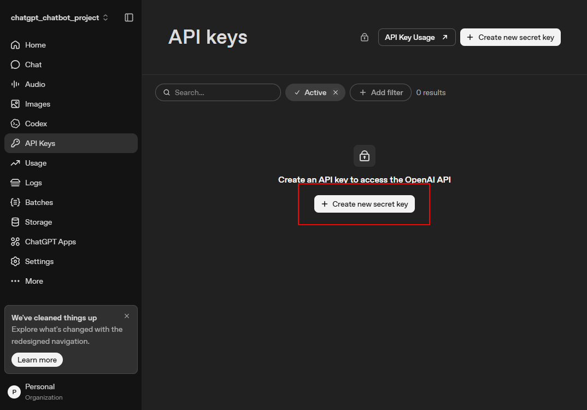Click the lock icon beside API Key Usage
Screen dimensions: 587x410
[364, 37]
